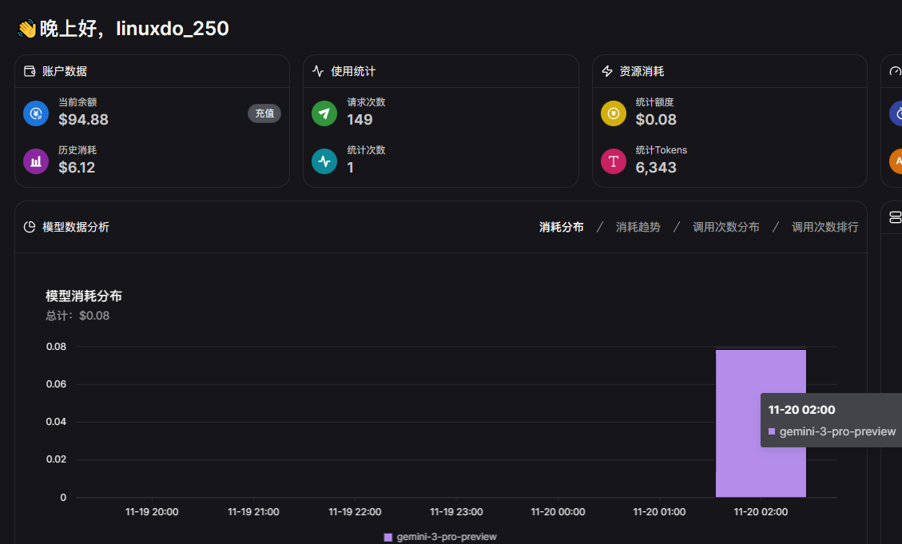Toggle the gemini-3-pro-preview legend entry below the chart
The width and height of the screenshot is (902, 544).
click(440, 537)
